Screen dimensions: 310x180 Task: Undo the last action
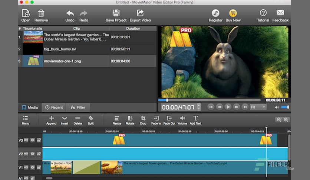pyautogui.click(x=70, y=16)
